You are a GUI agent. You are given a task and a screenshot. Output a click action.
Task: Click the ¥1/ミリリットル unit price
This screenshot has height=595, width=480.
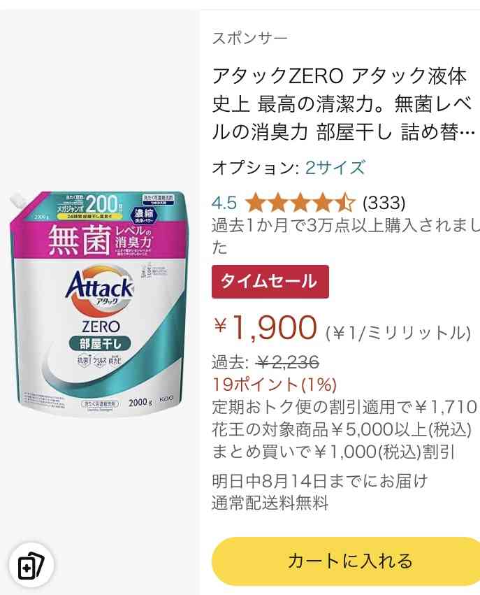coord(398,334)
